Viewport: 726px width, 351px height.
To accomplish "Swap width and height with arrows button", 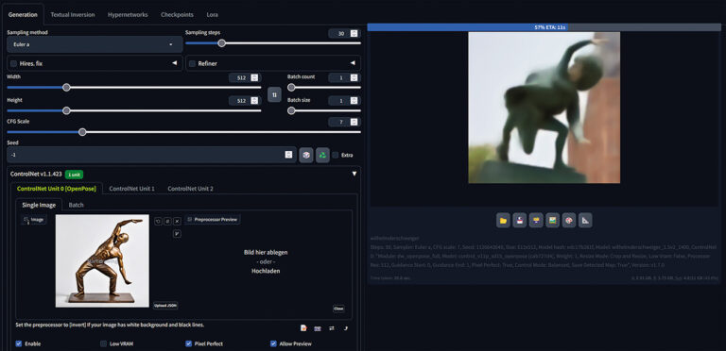I will (274, 94).
